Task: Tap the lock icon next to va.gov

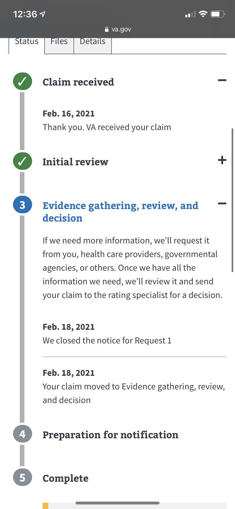Action: tap(107, 29)
